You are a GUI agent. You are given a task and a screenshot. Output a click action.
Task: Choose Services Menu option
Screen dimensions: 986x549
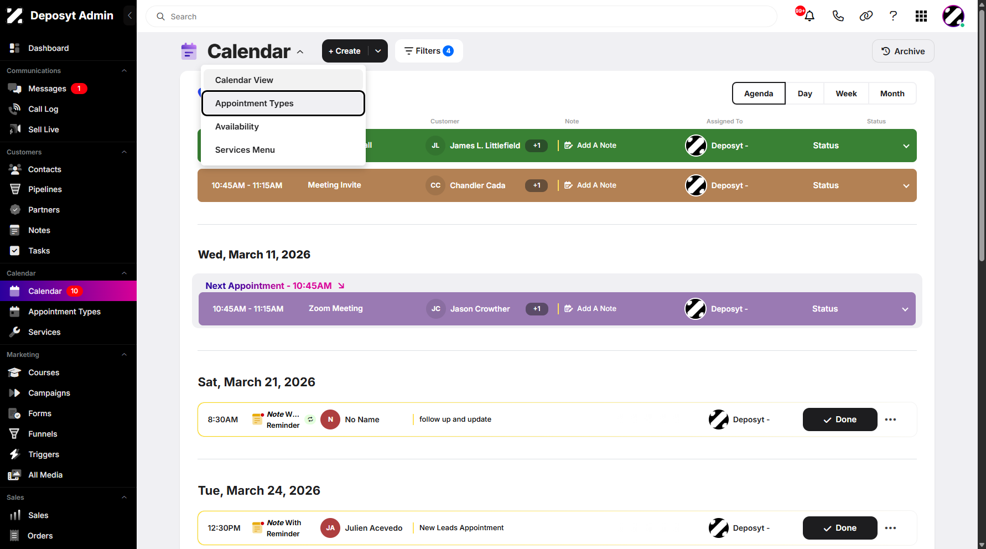click(x=283, y=150)
